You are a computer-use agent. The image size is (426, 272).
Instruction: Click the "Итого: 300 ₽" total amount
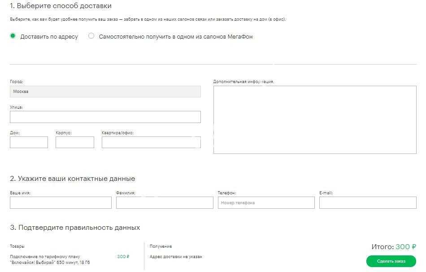click(394, 247)
